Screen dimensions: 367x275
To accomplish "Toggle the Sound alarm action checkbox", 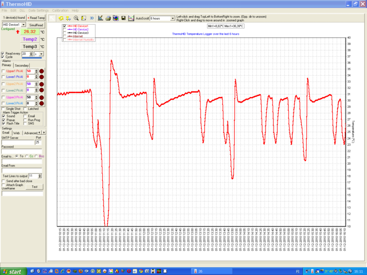I will point(4,116).
